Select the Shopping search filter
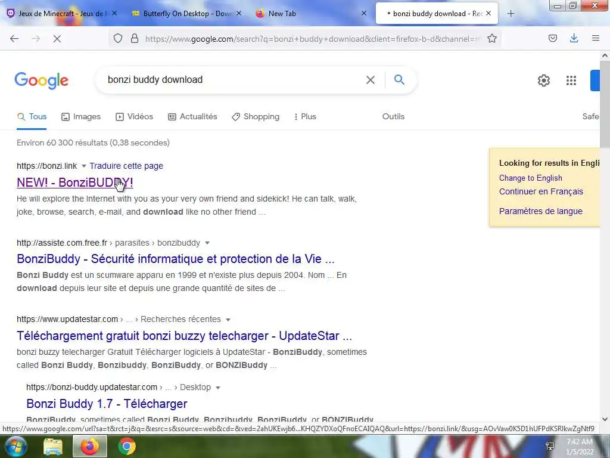The image size is (610, 458). click(x=255, y=117)
